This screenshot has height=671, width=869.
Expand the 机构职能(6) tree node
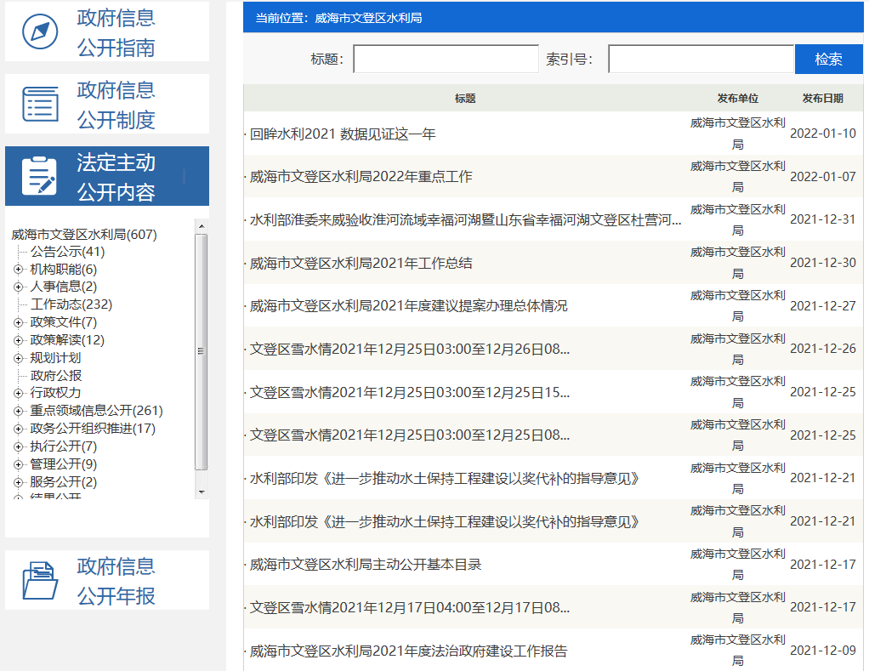tap(18, 270)
